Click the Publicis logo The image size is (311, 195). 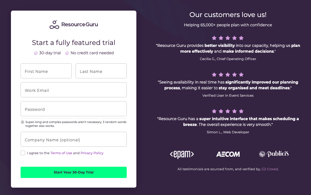[274, 154]
